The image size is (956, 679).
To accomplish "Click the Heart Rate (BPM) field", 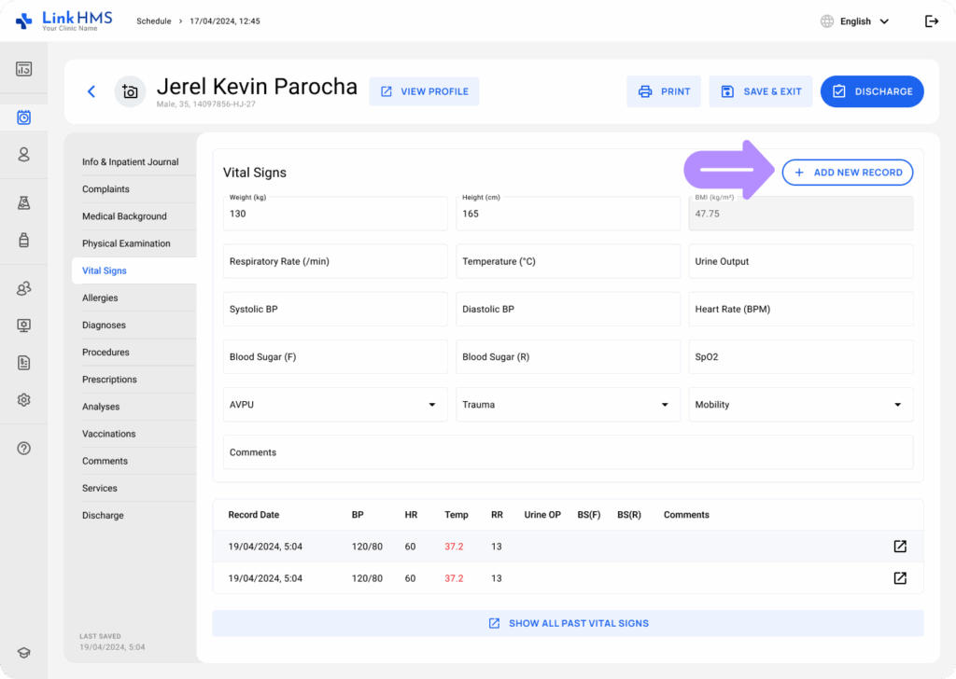I will point(801,309).
